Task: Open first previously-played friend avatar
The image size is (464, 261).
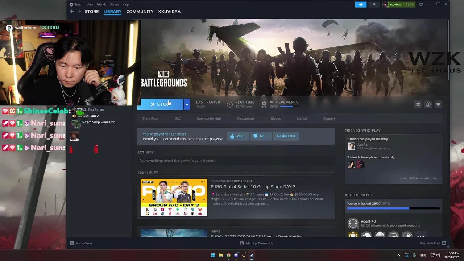Action: coord(351,165)
